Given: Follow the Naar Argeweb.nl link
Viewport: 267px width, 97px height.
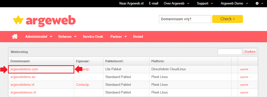Looking at the screenshot, I should pyautogui.click(x=131, y=3).
